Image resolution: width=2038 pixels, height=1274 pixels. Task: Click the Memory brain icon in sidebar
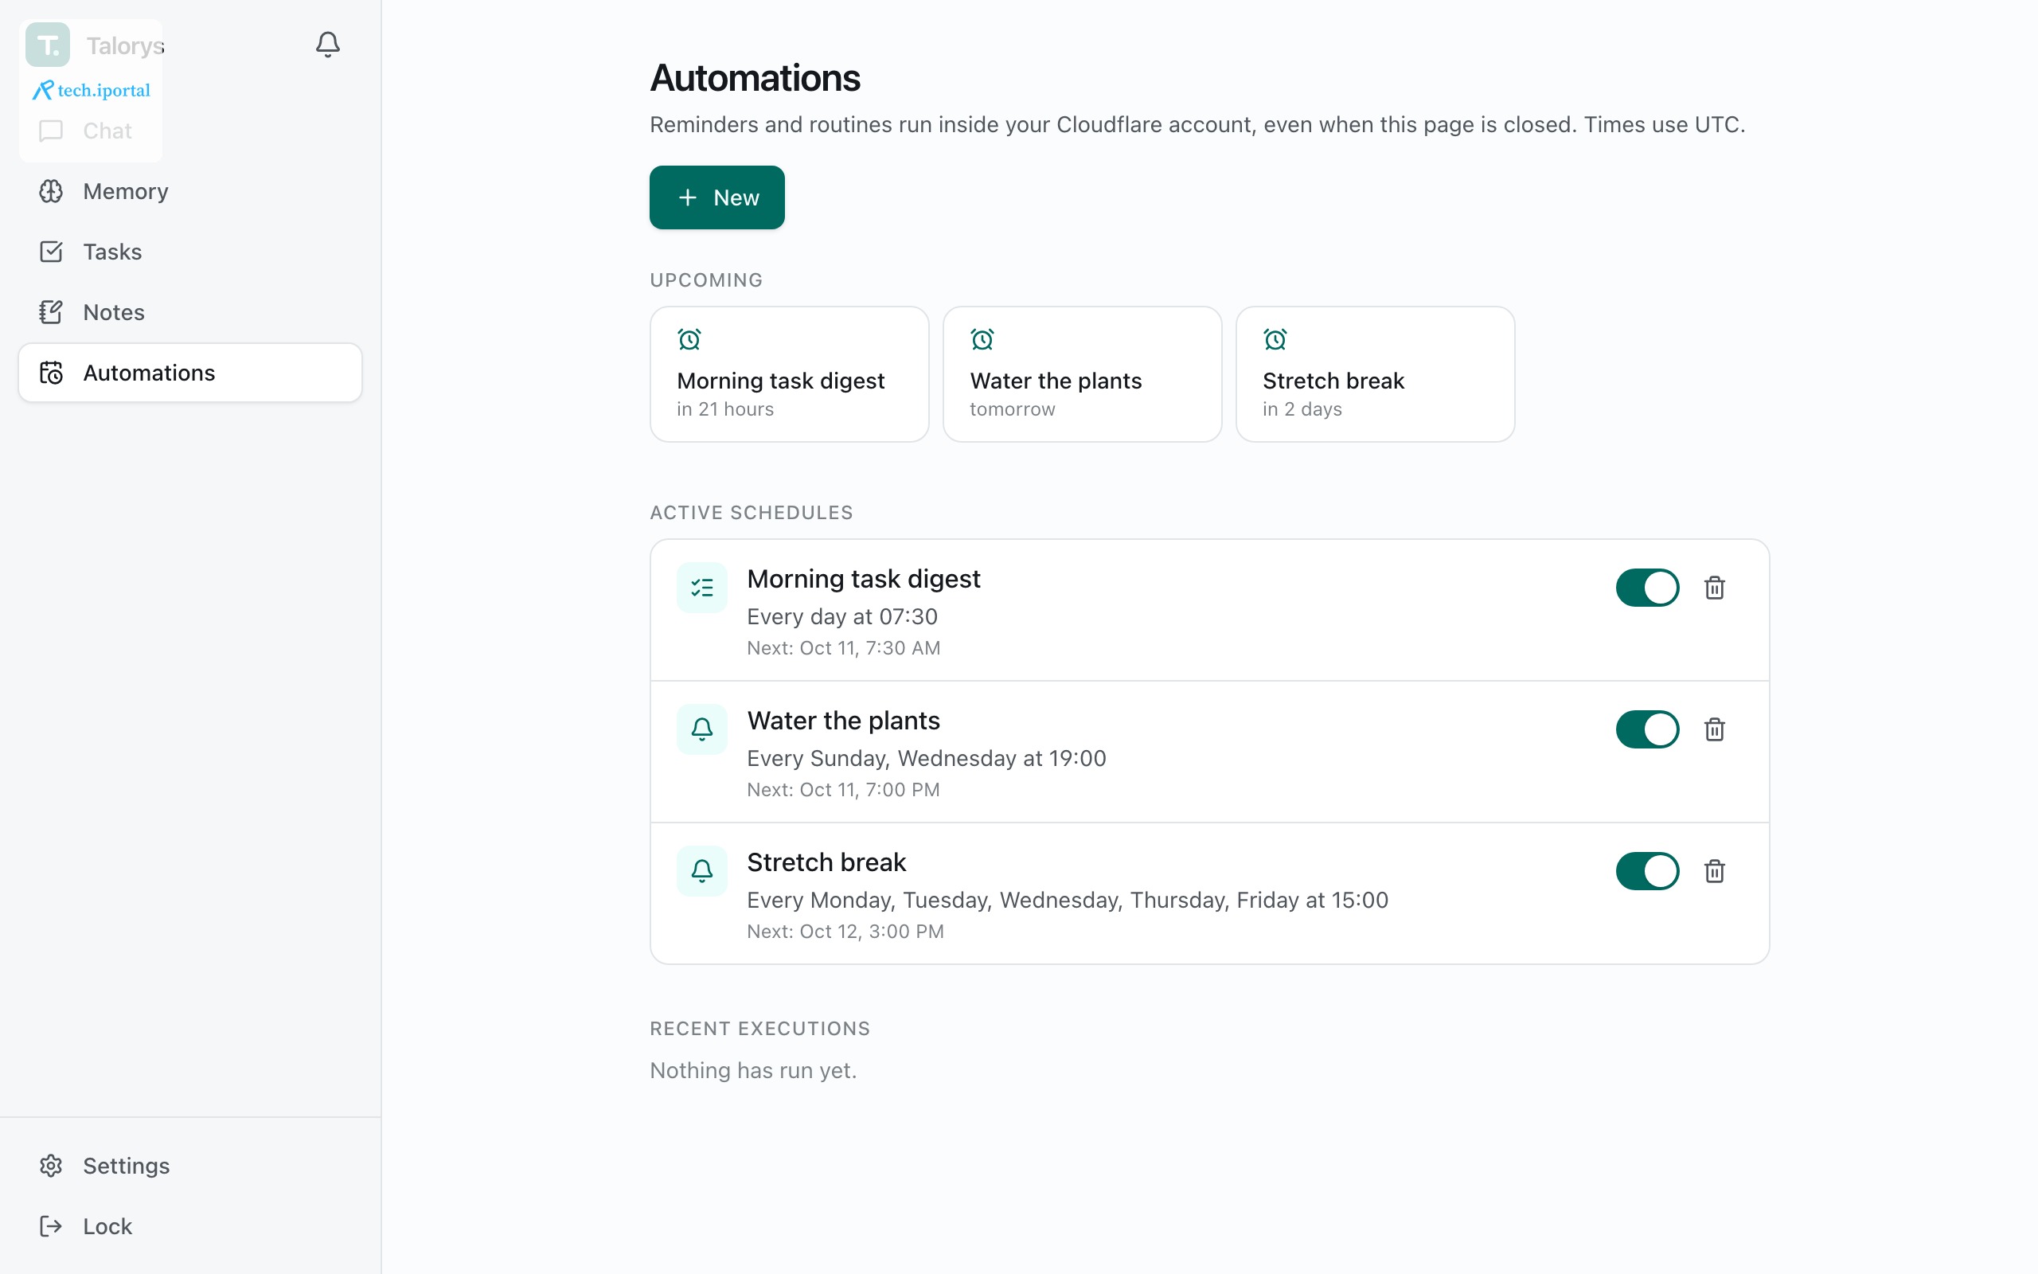[x=52, y=191]
